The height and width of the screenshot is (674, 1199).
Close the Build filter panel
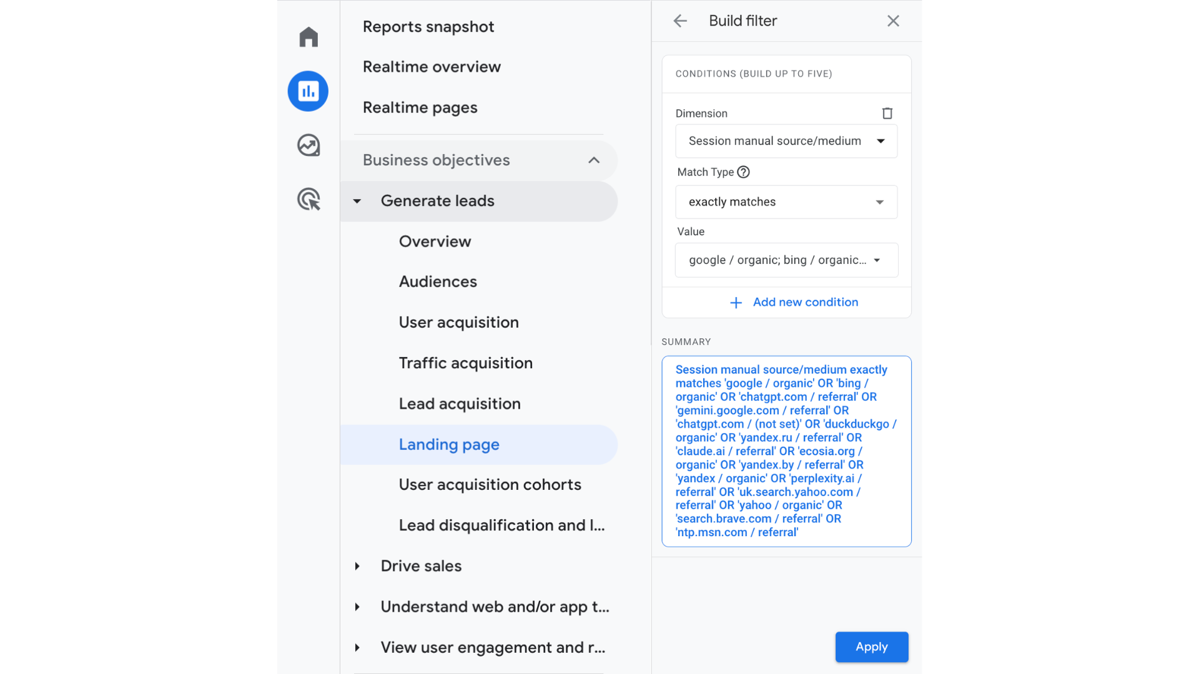point(893,21)
